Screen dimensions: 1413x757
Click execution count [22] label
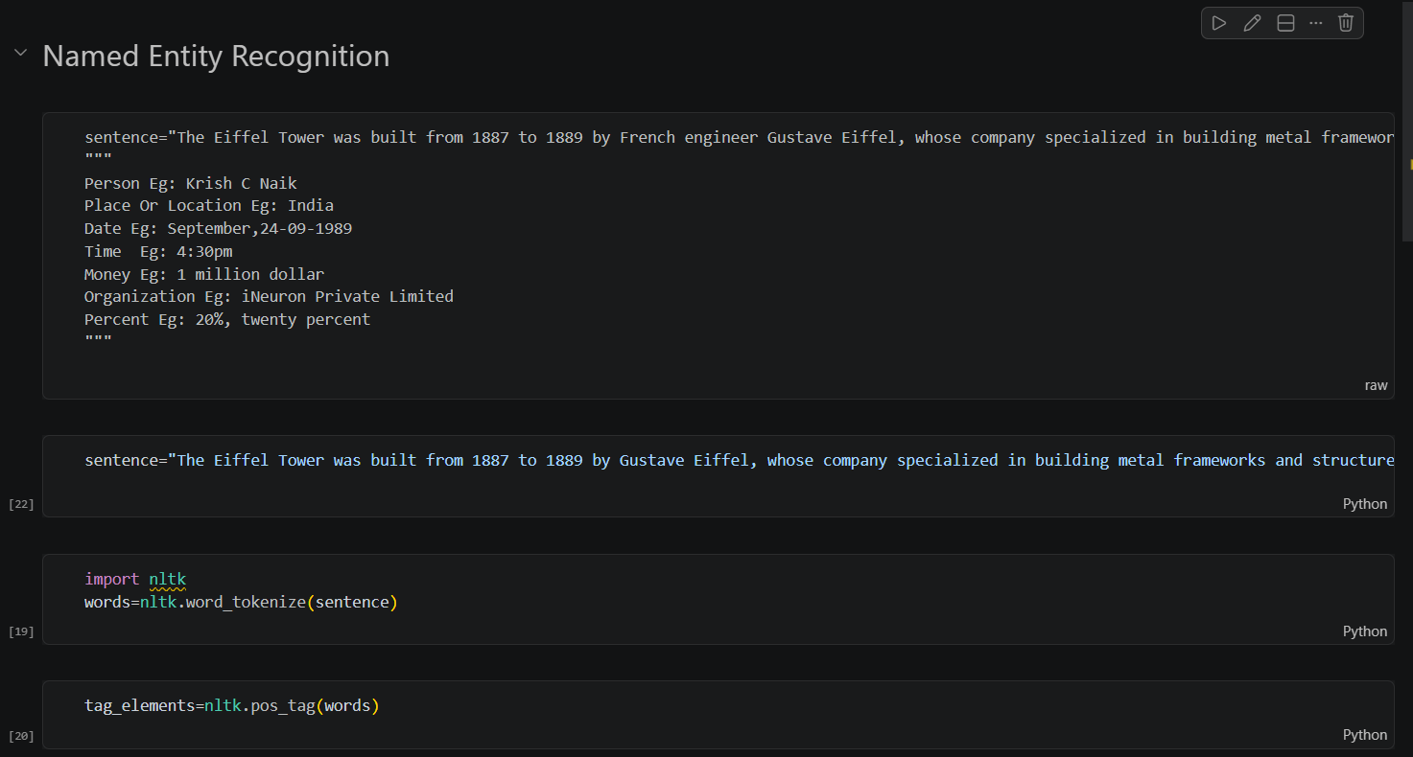pyautogui.click(x=21, y=504)
